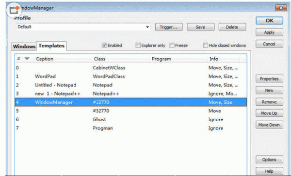Toggle the Enabled checkbox
291x176 pixels.
pos(104,45)
